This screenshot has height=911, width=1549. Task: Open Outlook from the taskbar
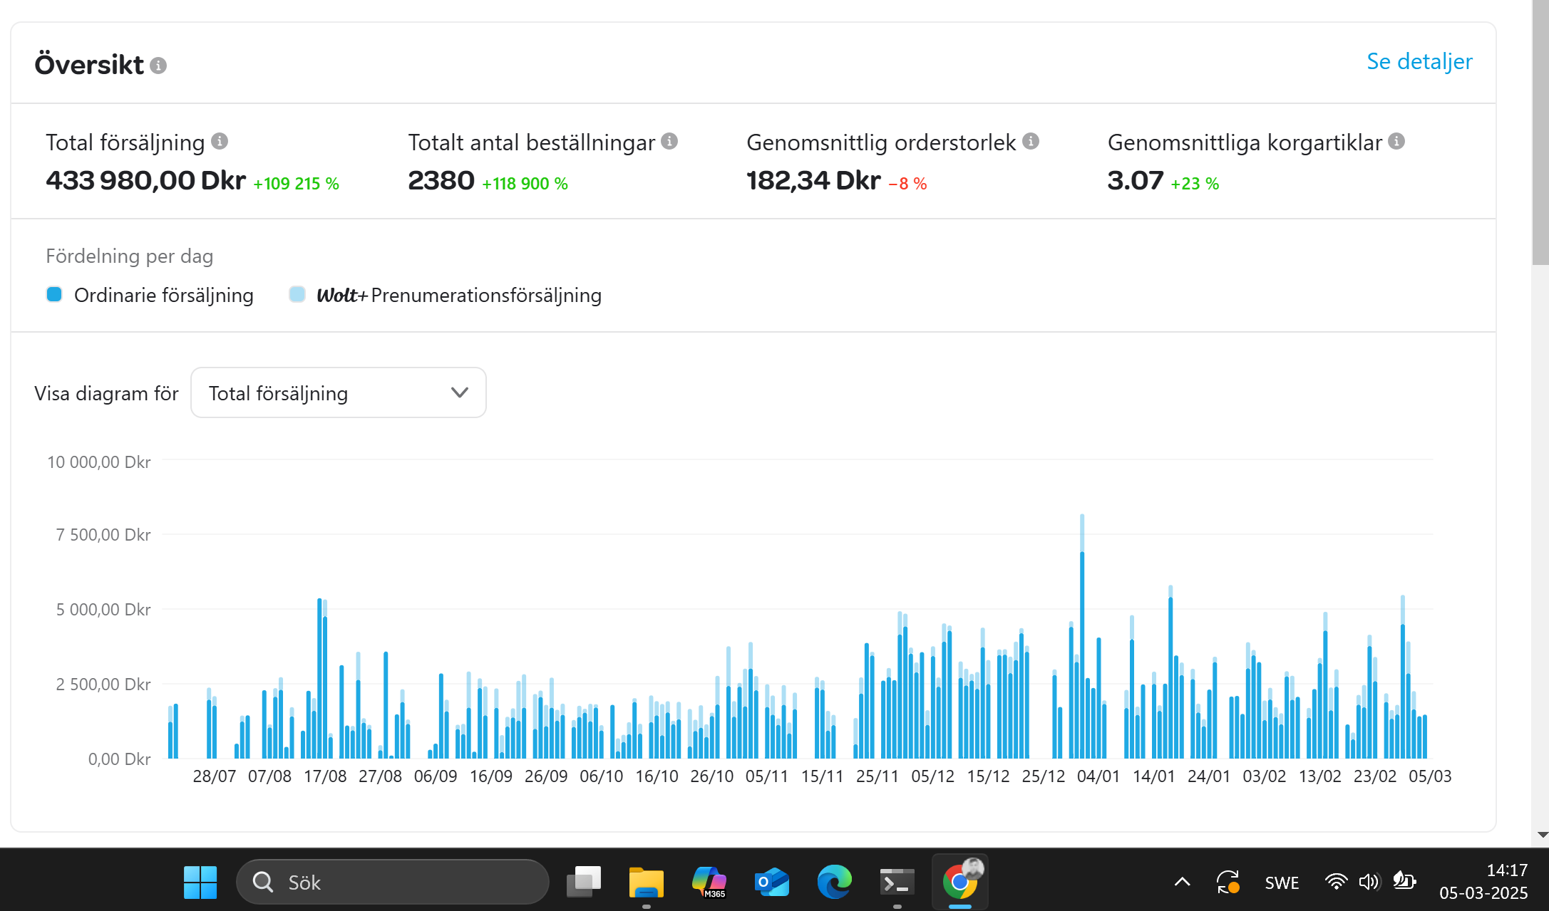(772, 882)
